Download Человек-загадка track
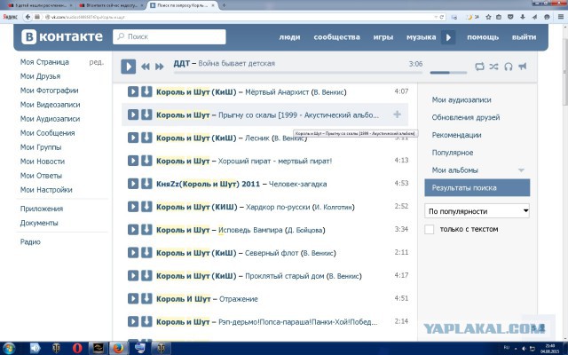The image size is (568, 355). point(146,184)
